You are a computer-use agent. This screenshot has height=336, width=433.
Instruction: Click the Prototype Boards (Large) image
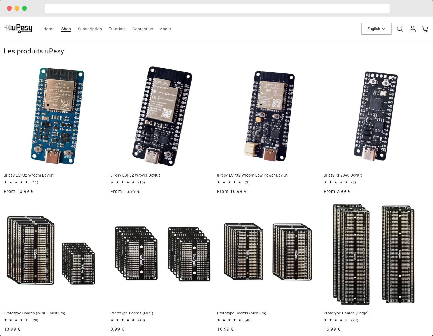tap(374, 254)
